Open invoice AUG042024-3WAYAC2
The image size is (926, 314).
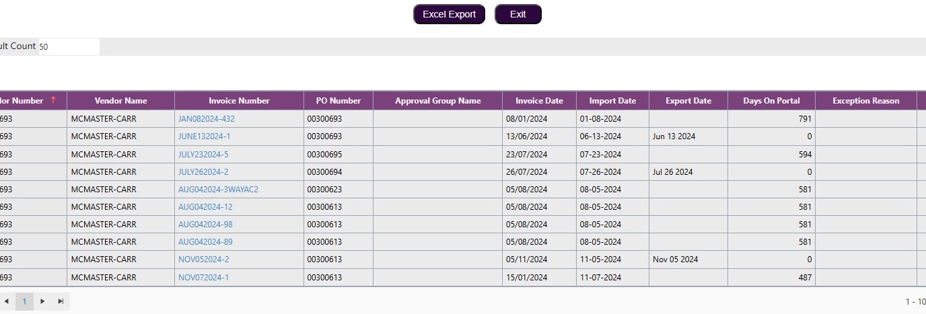[x=218, y=190]
